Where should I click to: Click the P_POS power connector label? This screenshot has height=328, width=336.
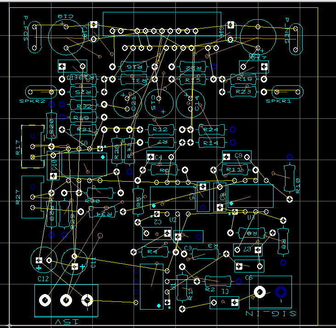[x=26, y=28]
